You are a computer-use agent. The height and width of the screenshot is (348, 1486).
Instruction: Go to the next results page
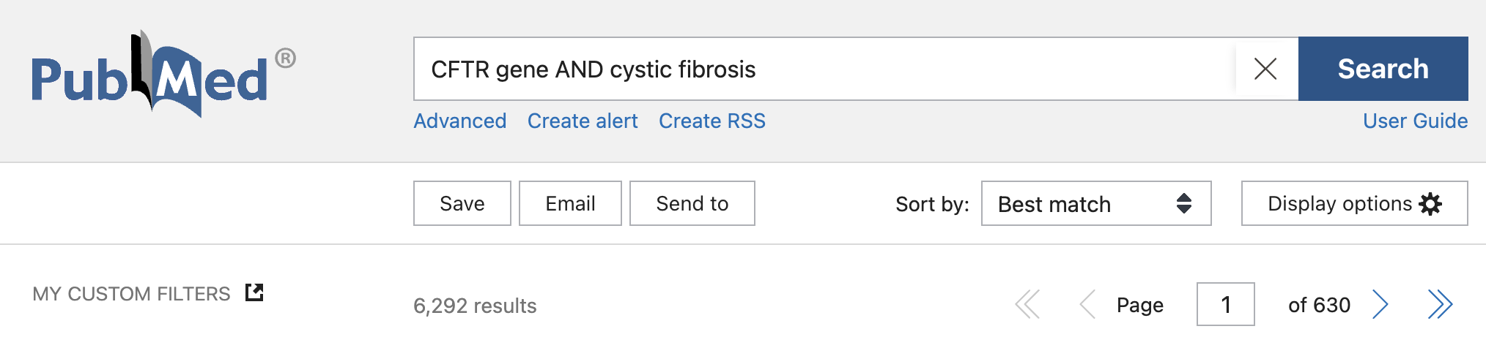[1380, 305]
